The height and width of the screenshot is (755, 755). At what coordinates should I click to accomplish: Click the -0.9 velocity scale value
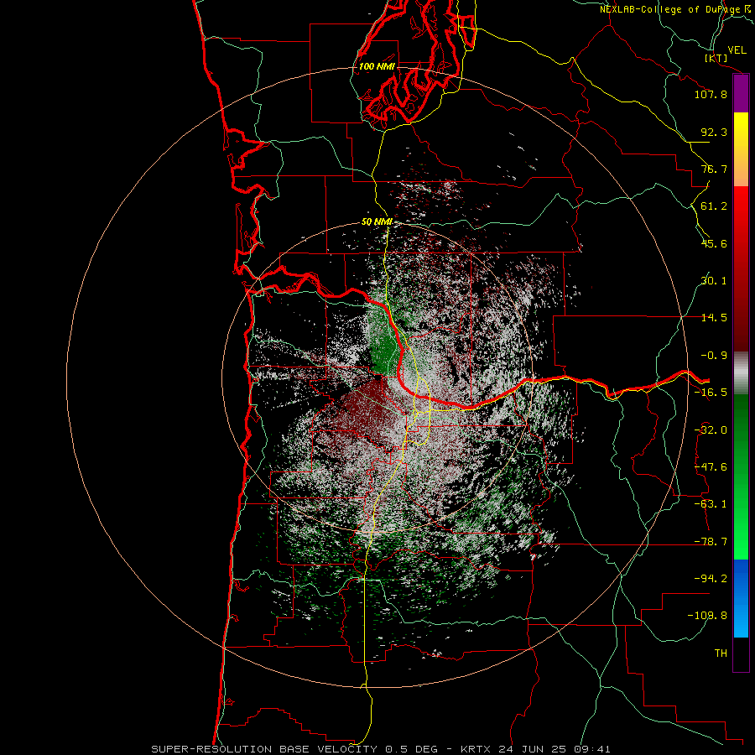pyautogui.click(x=714, y=355)
